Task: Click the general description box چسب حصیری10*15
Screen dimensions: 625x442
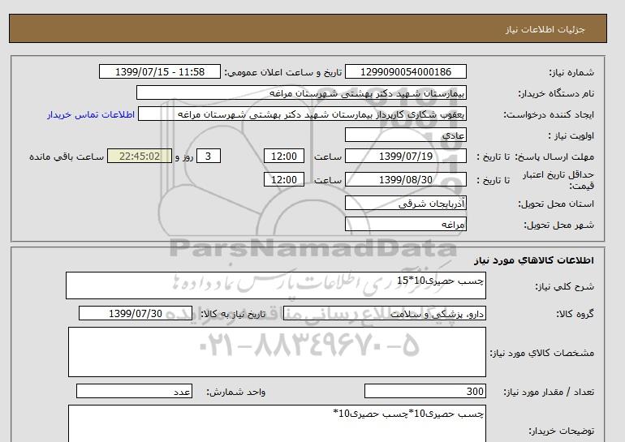Action: click(x=276, y=285)
